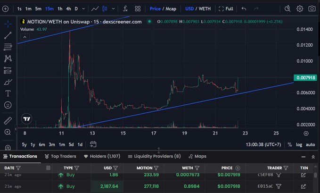
Task: Switch to Top Traders tab
Action: coord(60,156)
